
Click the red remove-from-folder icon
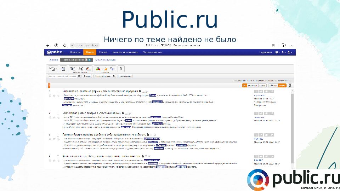[89, 69]
